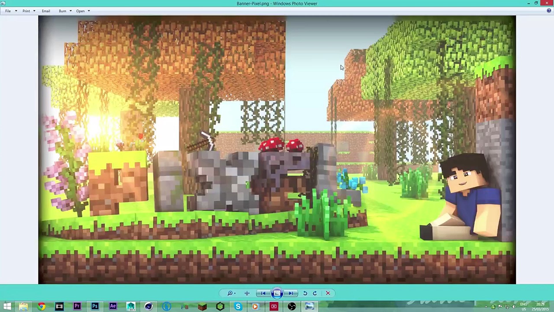
Task: Click the Actual Size / fit to window icon
Action: 247,293
